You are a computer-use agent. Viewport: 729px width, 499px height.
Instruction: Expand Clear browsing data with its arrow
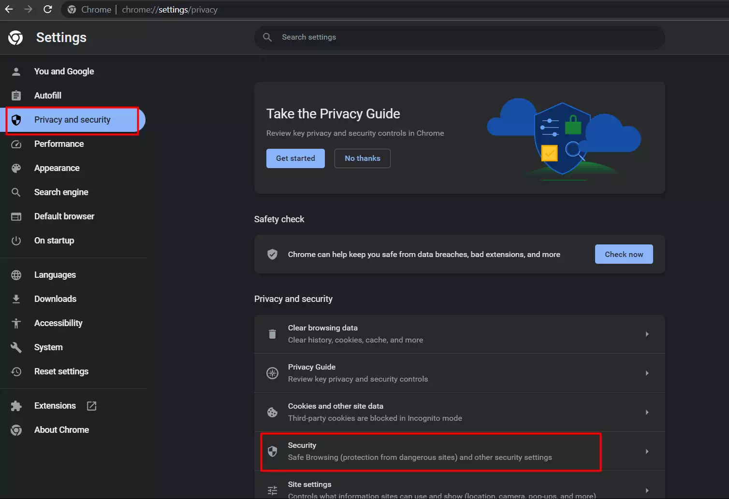coord(647,334)
